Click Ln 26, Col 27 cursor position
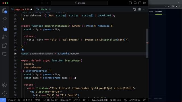The image size is (182, 102). tap(51, 100)
